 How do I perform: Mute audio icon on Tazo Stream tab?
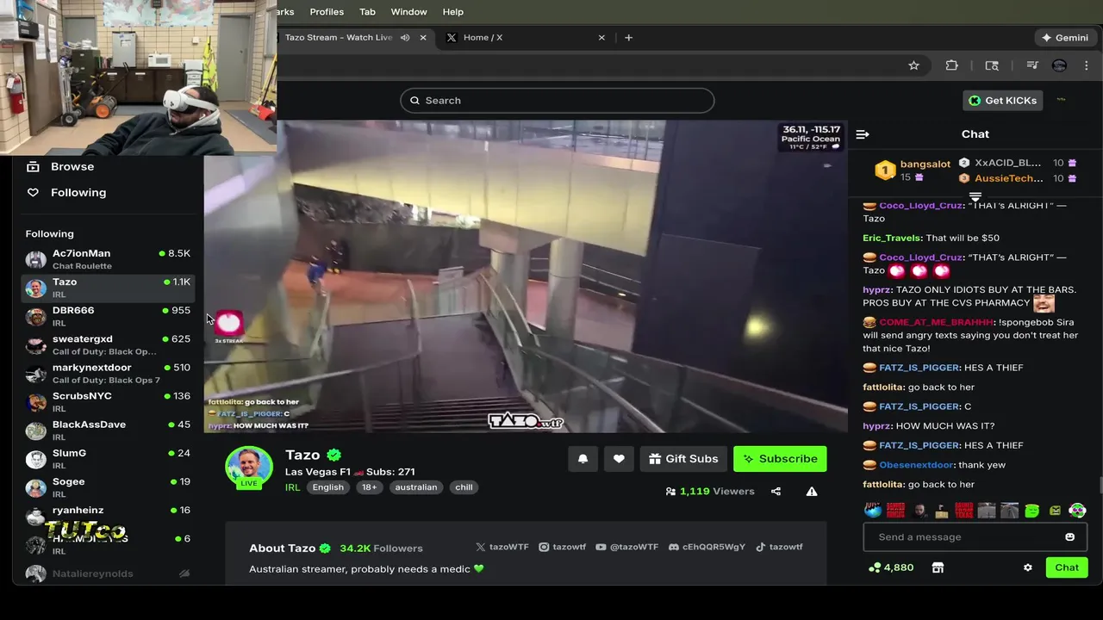[405, 38]
